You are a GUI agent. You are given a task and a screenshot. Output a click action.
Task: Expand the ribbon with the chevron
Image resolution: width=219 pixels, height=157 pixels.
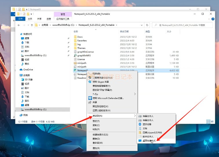pos(209,19)
